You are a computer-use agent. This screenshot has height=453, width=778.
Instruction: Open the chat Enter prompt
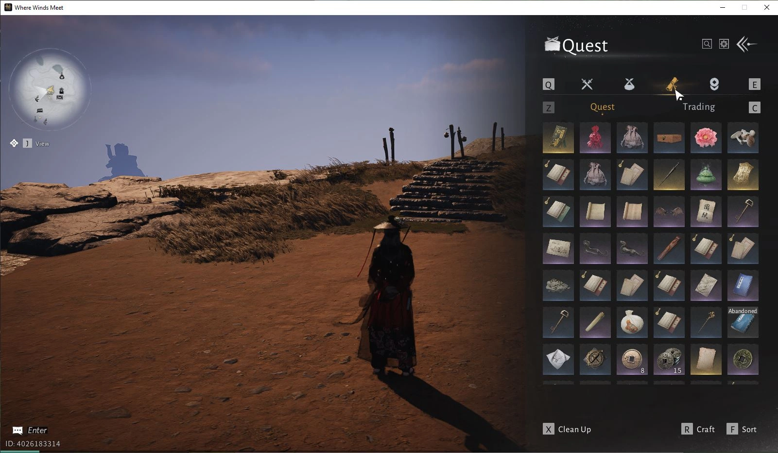30,430
